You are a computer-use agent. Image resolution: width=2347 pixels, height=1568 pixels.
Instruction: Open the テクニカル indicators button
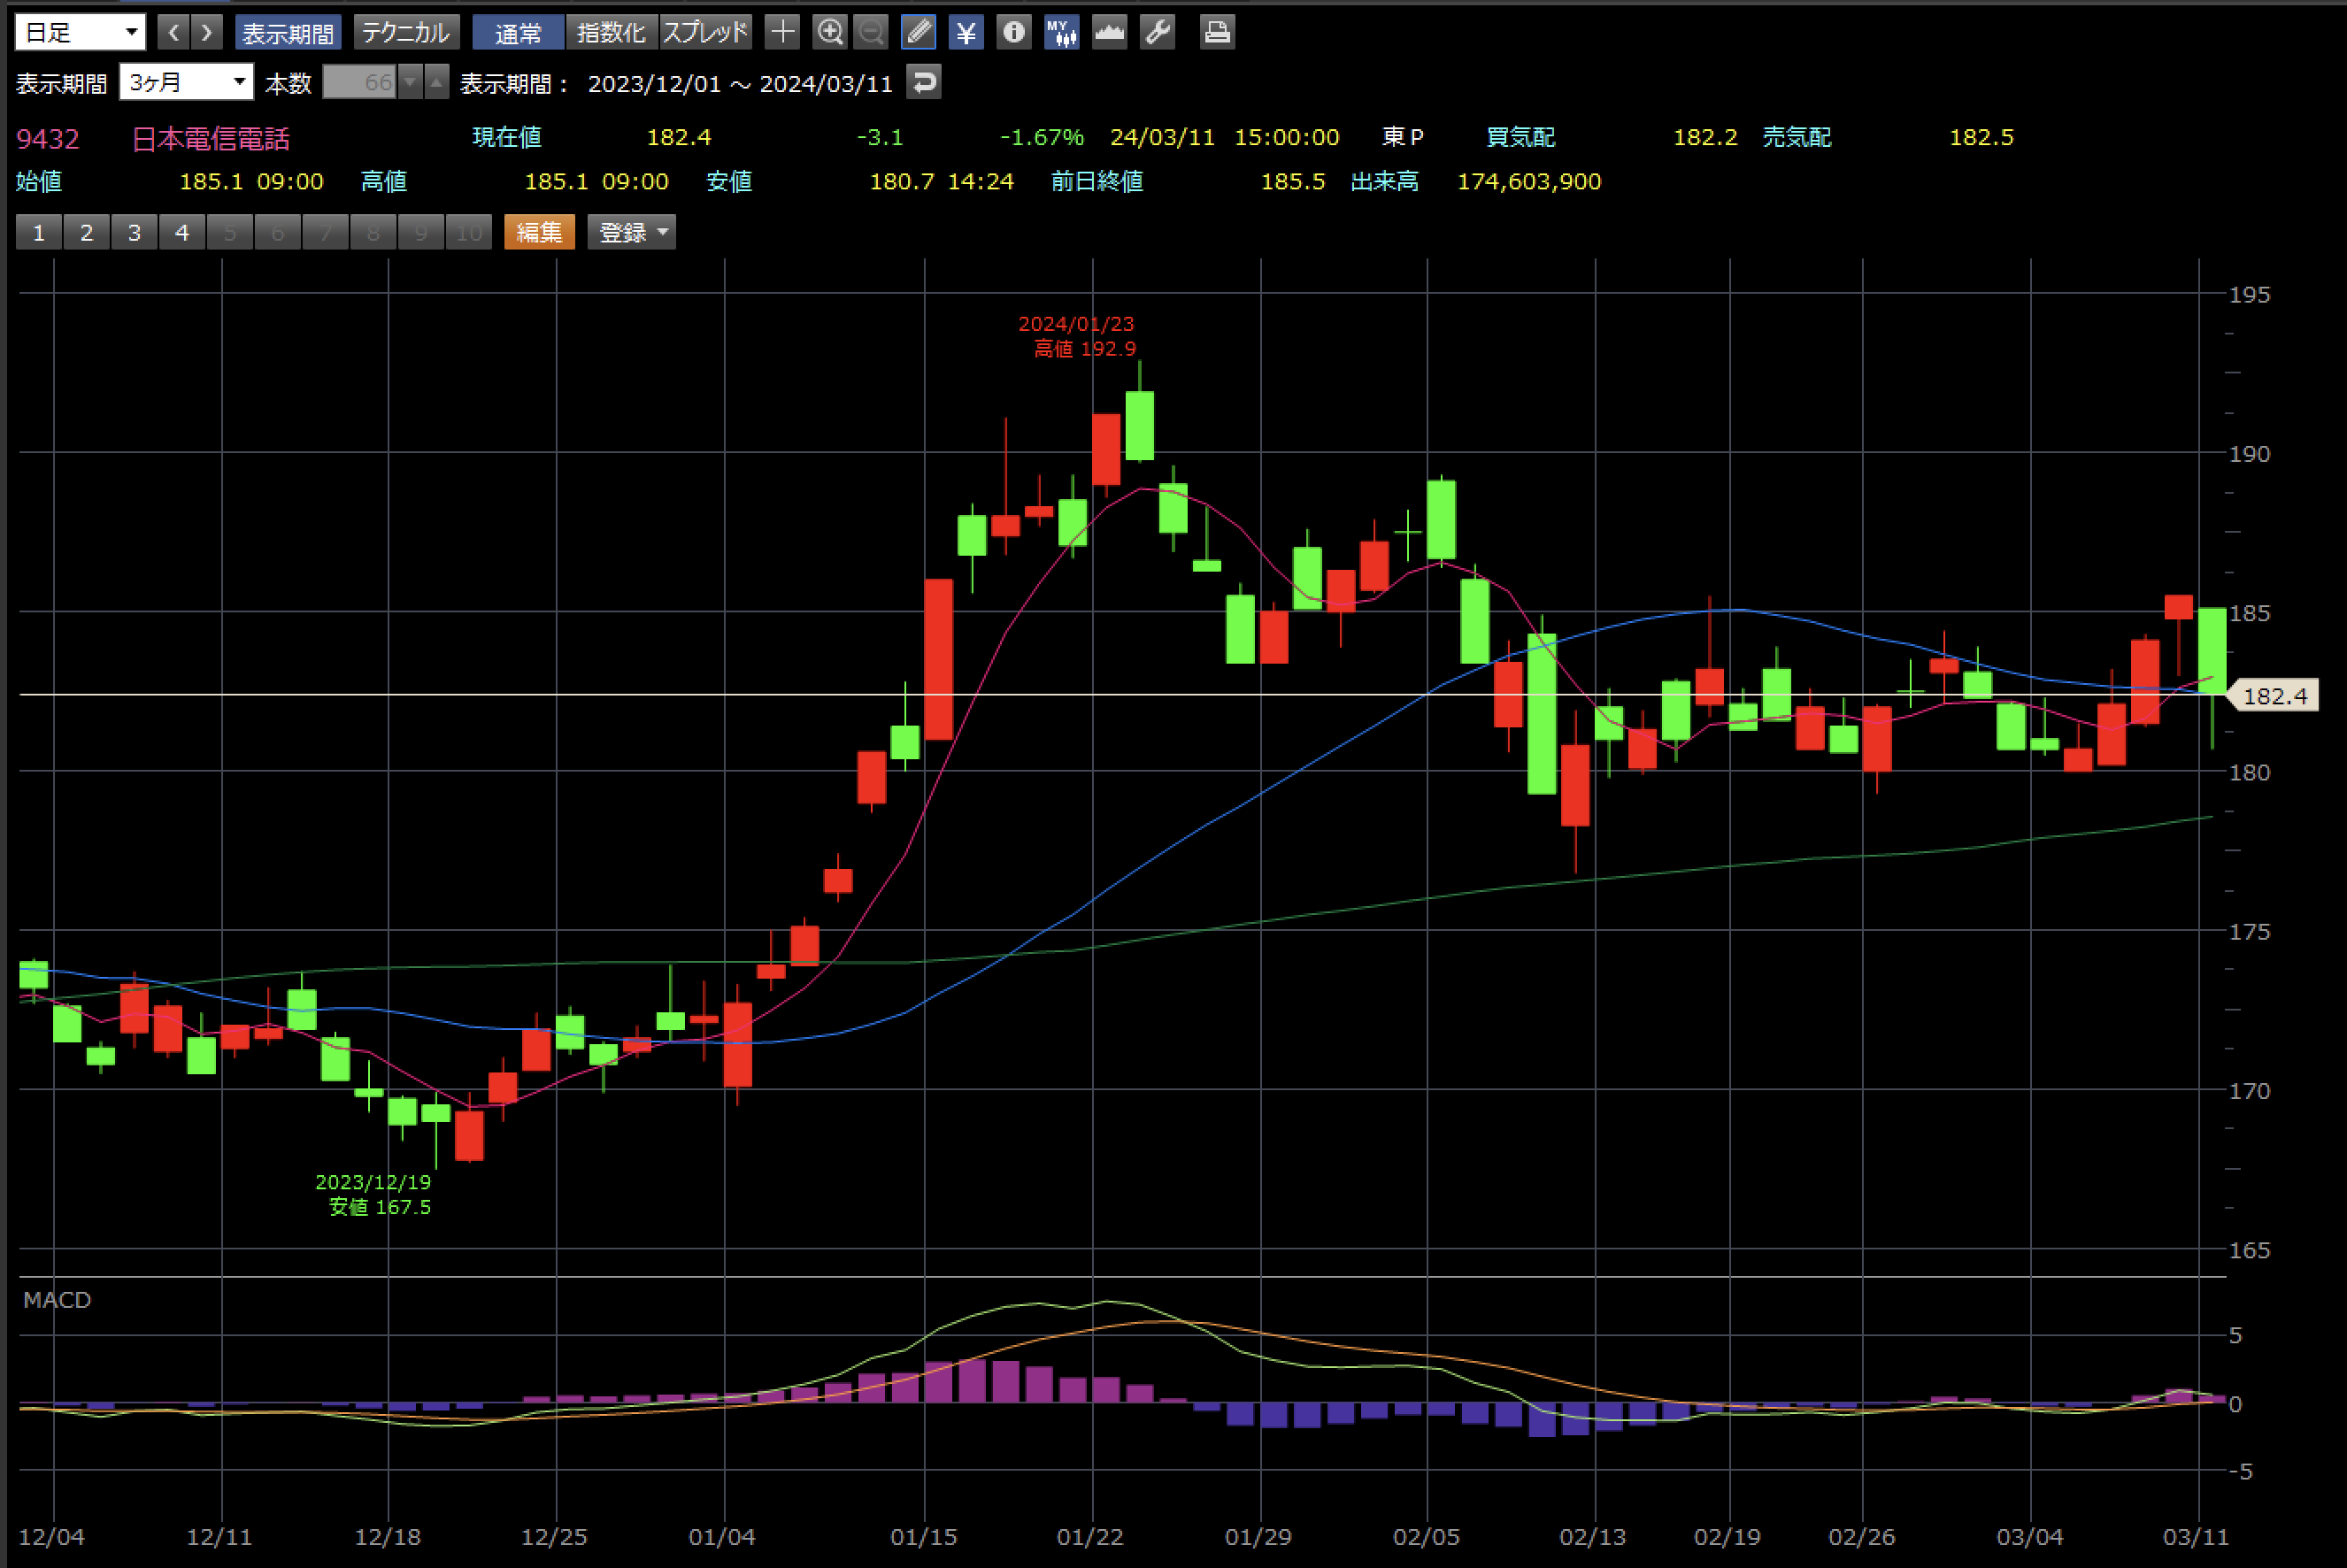pos(405,32)
